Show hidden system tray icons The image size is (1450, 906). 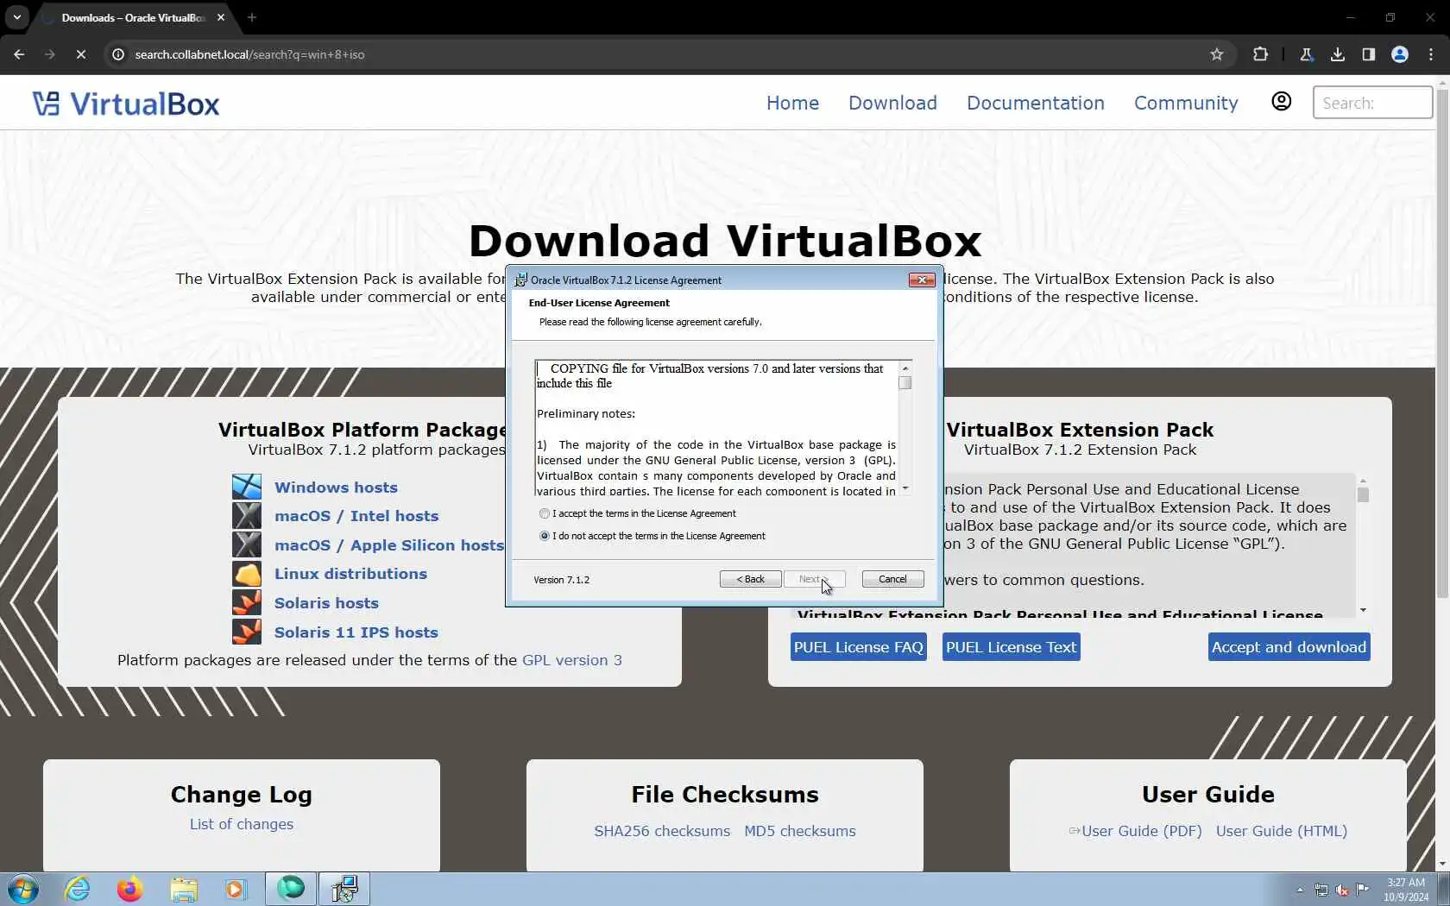(x=1300, y=890)
